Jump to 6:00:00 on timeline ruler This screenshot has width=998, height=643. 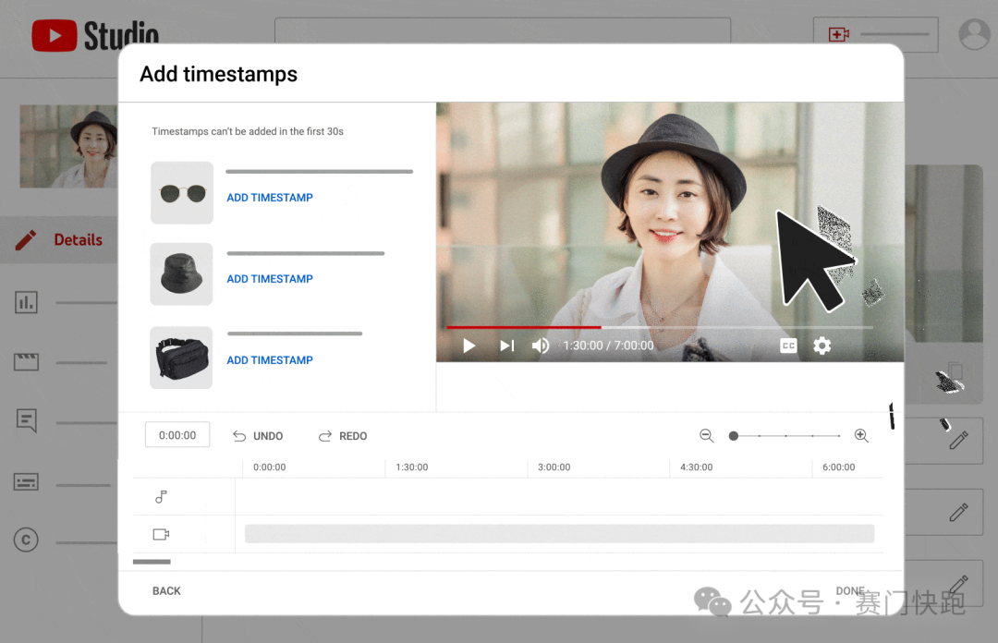point(838,467)
